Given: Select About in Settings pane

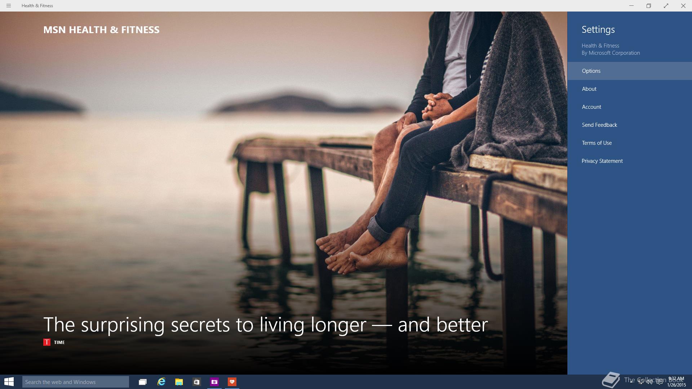Looking at the screenshot, I should [630, 89].
